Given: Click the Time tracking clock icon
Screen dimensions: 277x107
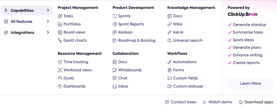Looking at the screenshot, I should (x=60, y=62).
